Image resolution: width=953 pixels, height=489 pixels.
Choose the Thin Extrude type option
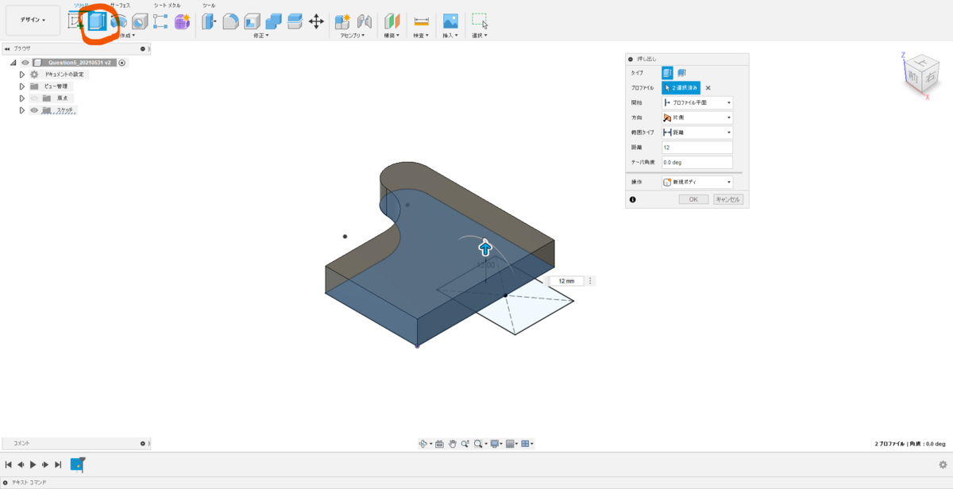point(681,72)
